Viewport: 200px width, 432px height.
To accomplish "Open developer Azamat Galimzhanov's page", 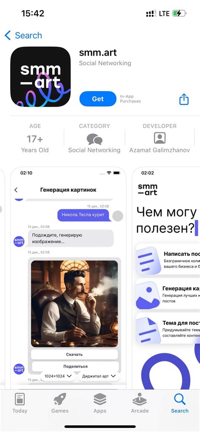I will [x=159, y=150].
